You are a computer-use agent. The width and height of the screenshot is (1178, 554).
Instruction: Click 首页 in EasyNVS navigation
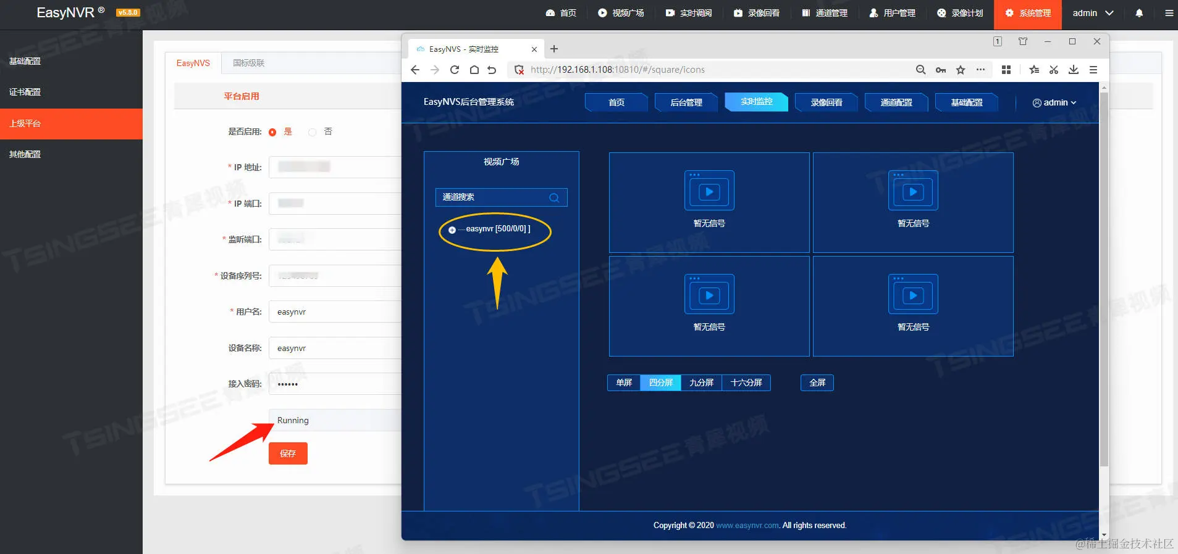616,102
